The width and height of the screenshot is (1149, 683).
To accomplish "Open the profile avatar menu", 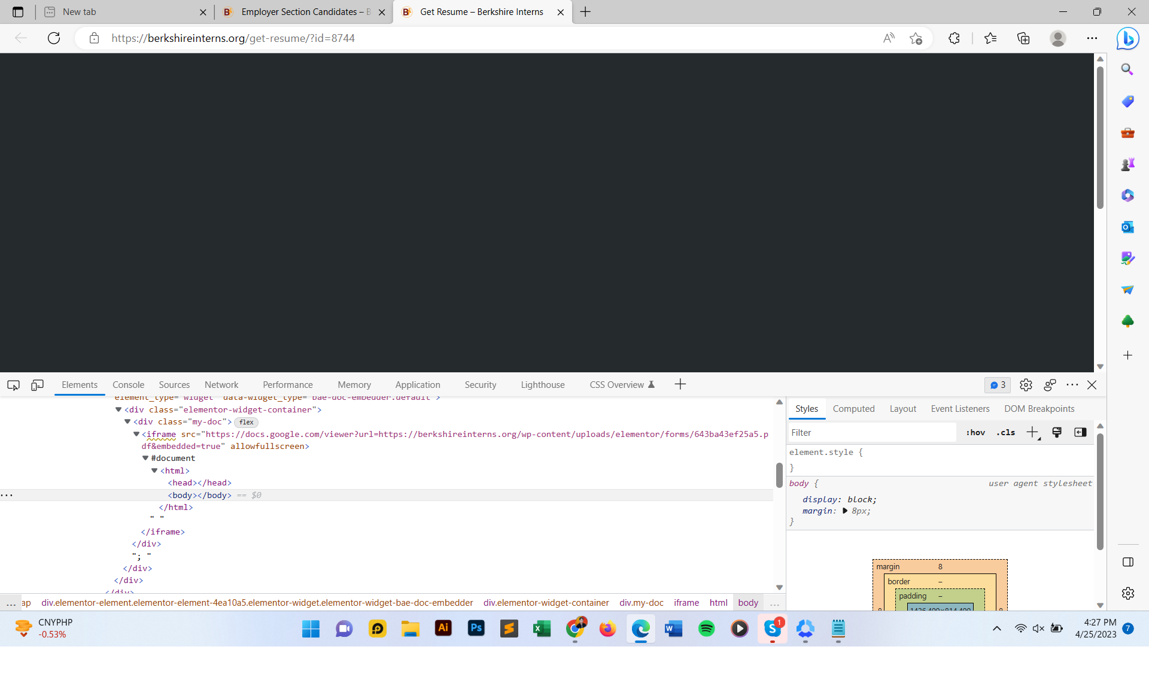I will tap(1058, 38).
